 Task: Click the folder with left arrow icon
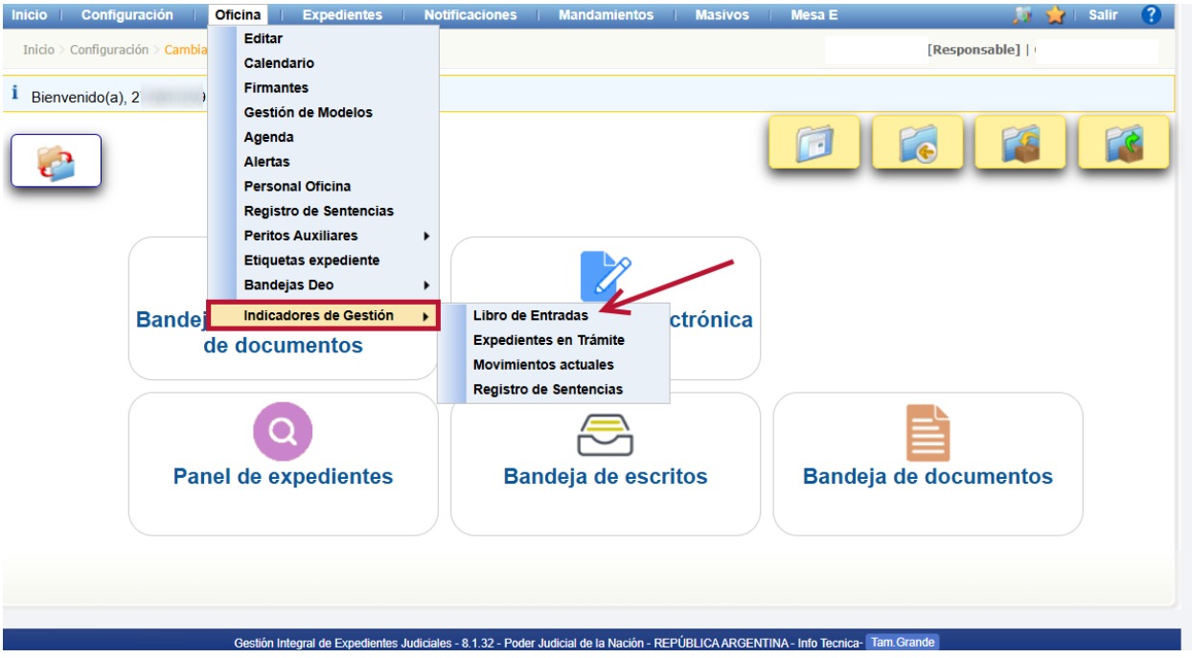tap(917, 144)
